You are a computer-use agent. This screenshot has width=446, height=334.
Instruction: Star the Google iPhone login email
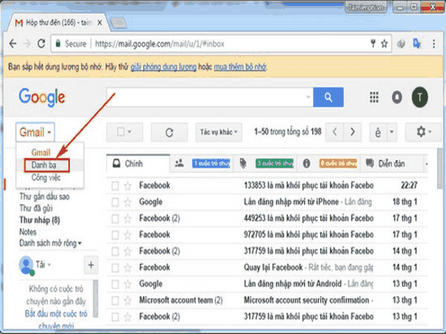pyautogui.click(x=128, y=203)
